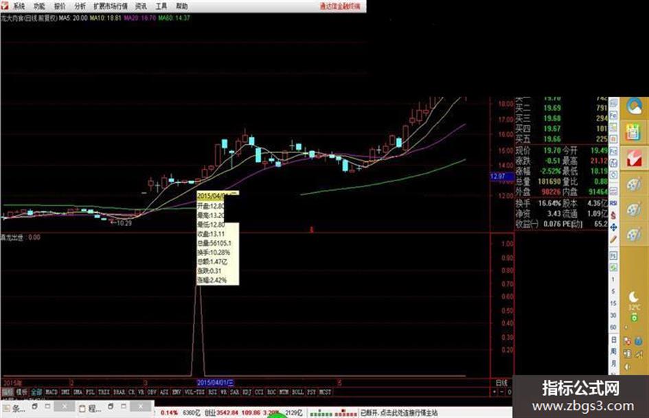Launch the top paint palette icon
Image resolution: width=649 pixels, height=418 pixels.
(x=633, y=184)
